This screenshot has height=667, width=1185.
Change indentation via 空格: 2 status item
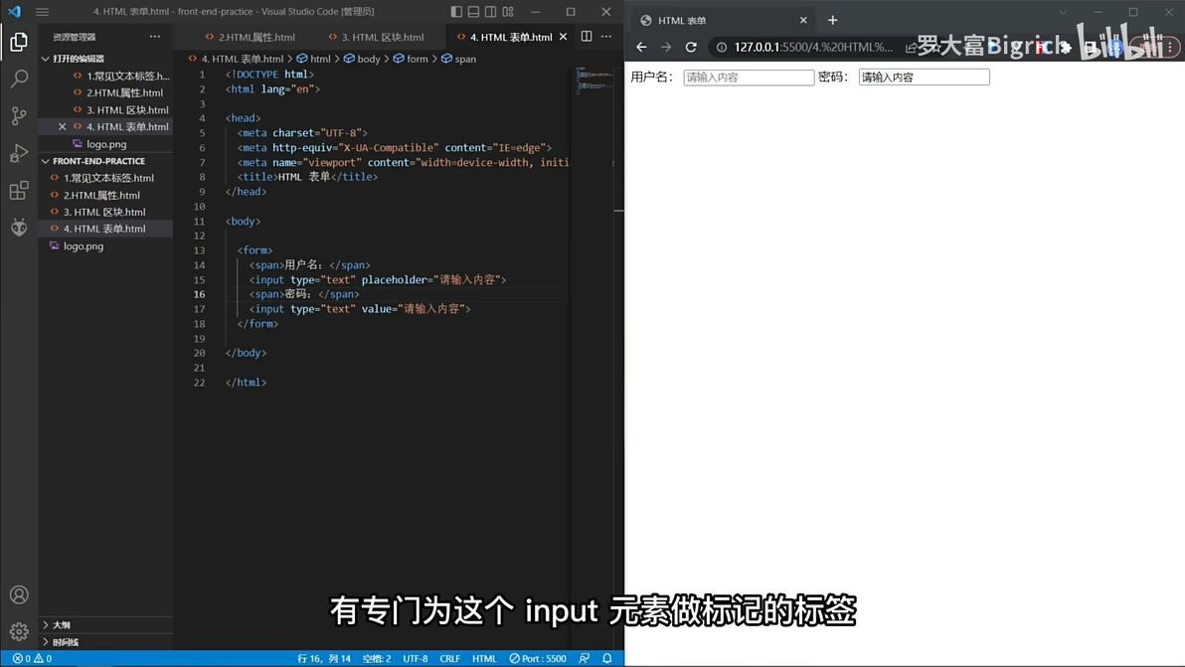coord(377,659)
